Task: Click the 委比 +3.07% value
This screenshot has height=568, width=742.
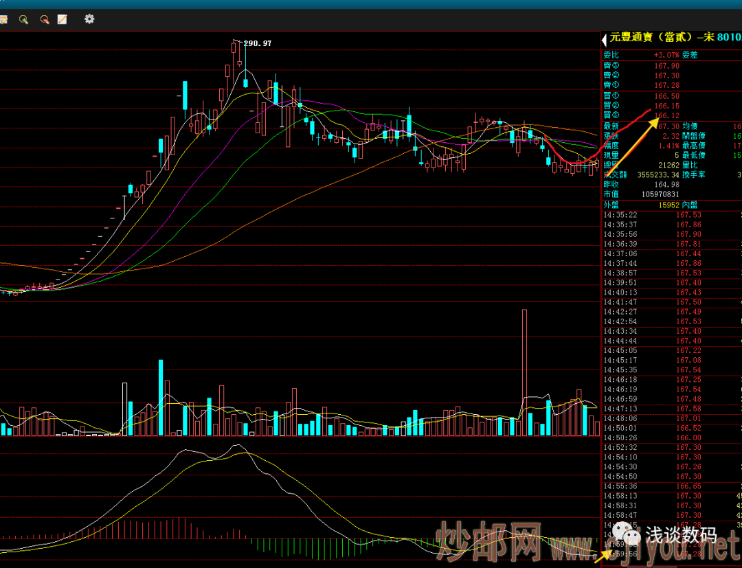Action: click(x=666, y=55)
